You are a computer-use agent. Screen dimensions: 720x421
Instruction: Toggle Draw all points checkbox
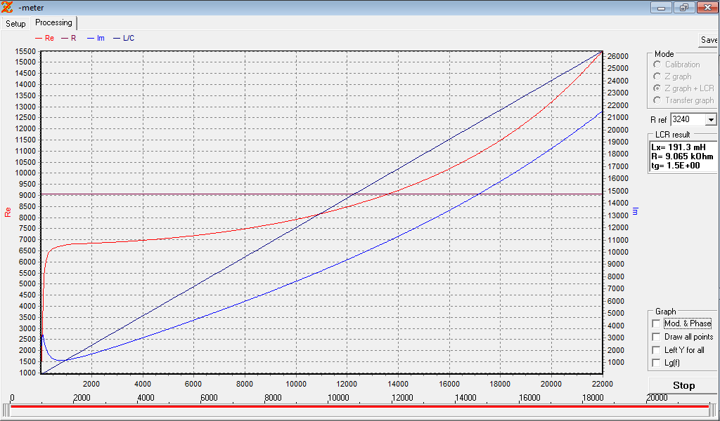pos(656,337)
